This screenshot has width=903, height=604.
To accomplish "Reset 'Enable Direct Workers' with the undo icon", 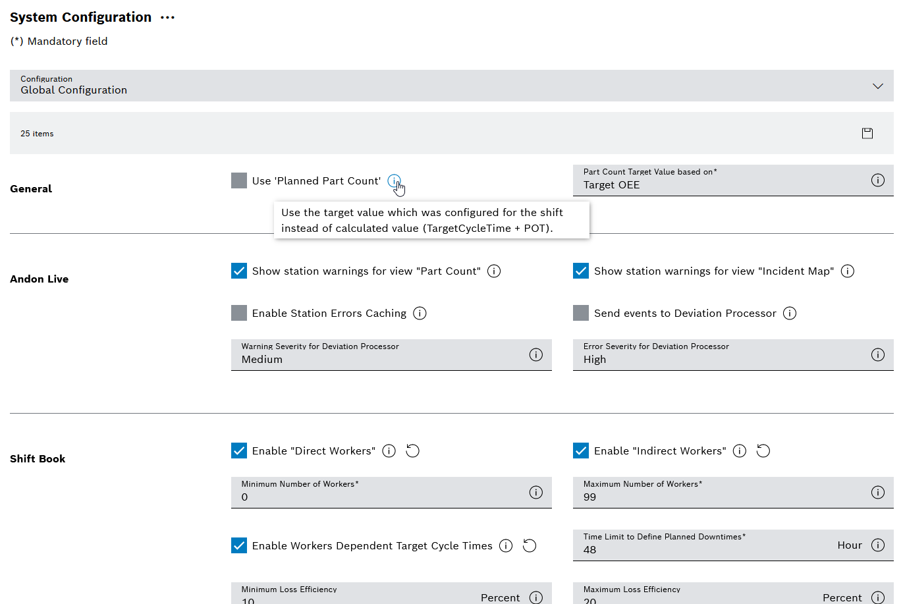I will click(x=412, y=451).
